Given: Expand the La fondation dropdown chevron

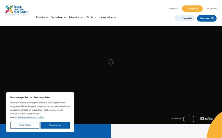Looking at the screenshot, I should tap(115, 17).
